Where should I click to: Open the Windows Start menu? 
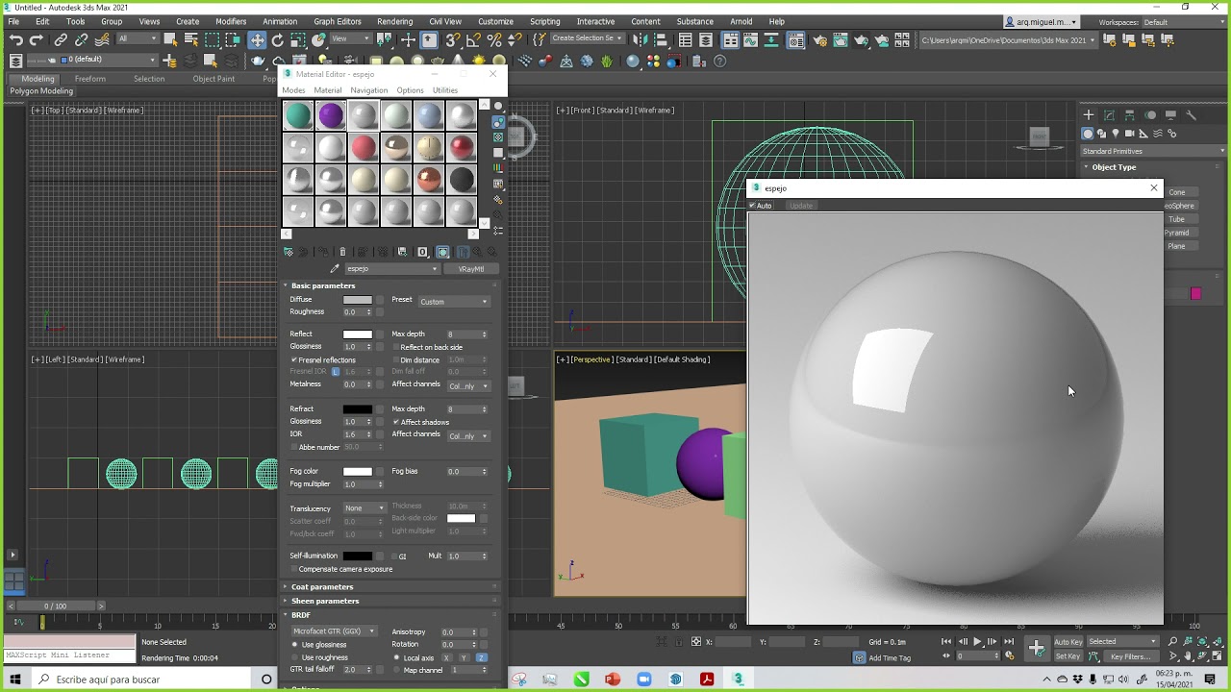coord(14,680)
